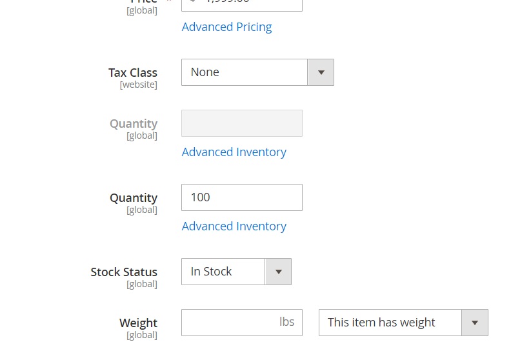Click the arrow icon beside 'This item has weight'
Screen dimensions: 531x360
(475, 323)
